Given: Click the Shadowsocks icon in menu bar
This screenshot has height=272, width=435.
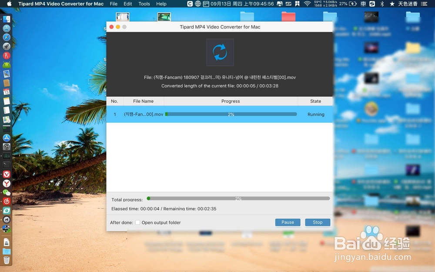Looking at the screenshot, I should click(372, 4).
